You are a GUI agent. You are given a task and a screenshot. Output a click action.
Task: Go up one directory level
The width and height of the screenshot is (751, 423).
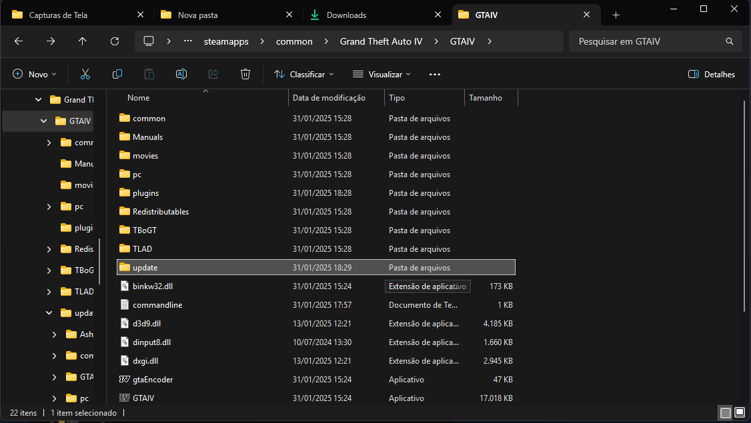click(x=83, y=41)
